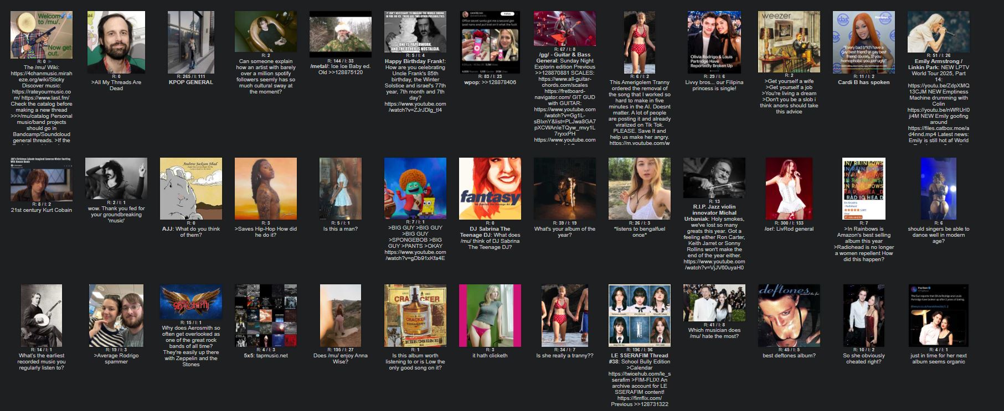The width and height of the screenshot is (1004, 411).
Task: Click the In Rainbows Radiohead thumbnail
Action: 864,189
